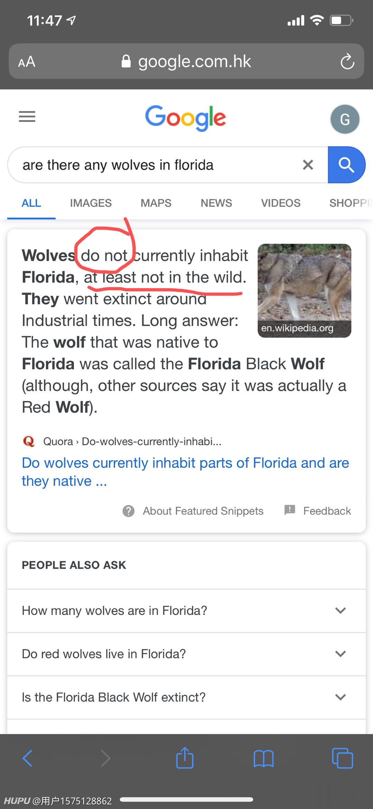Reload the page in Safari
The width and height of the screenshot is (373, 809).
click(347, 62)
